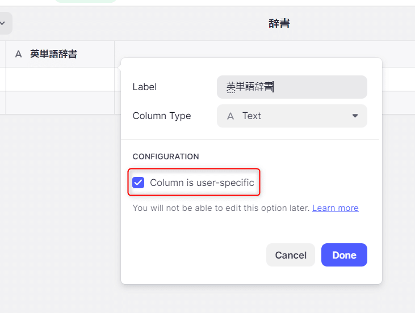
Task: Click the second empty row cell under 英単語辞書
Action: (60, 103)
